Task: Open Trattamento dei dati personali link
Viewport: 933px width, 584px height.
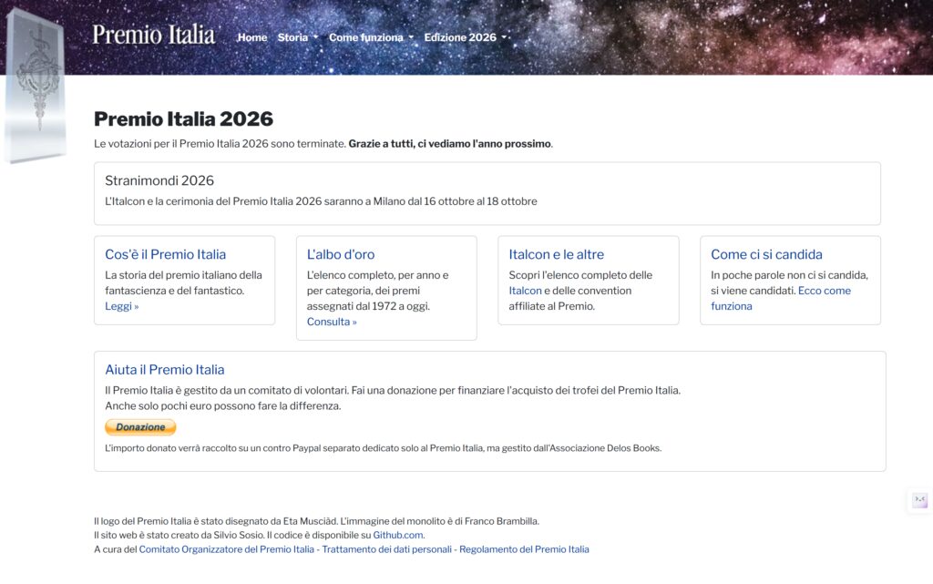Action: 386,549
